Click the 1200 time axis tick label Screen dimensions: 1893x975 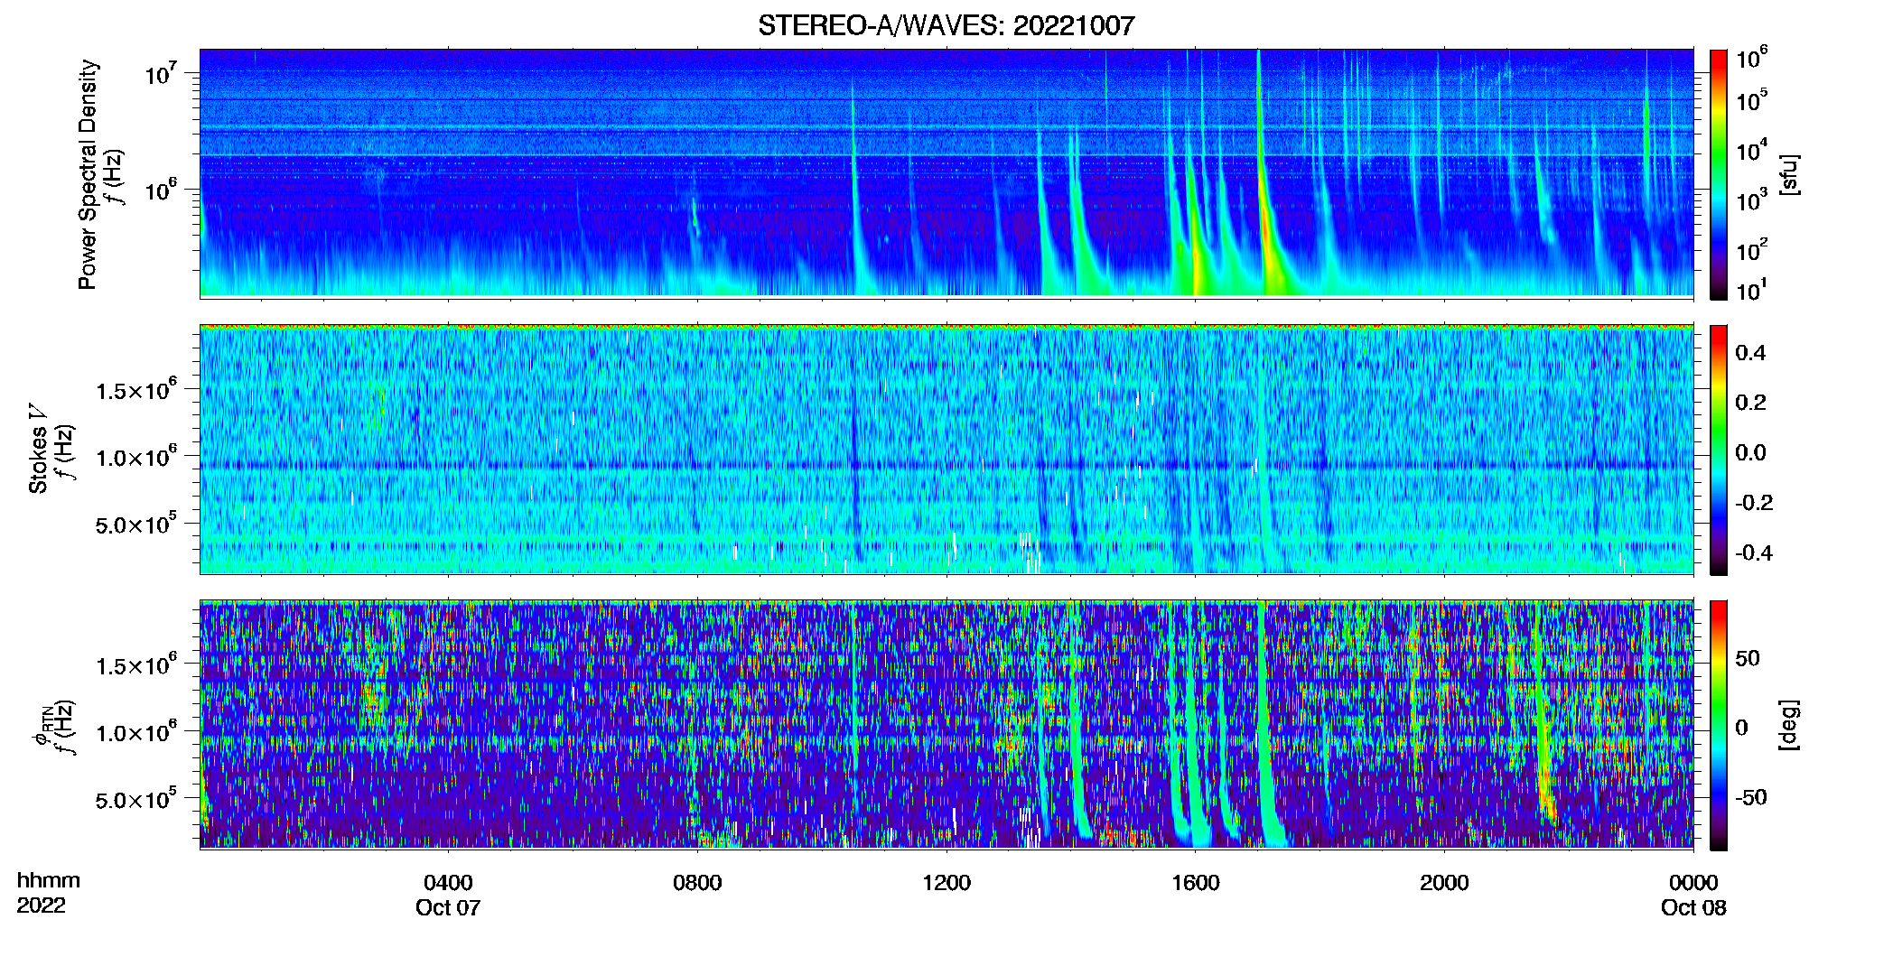(x=946, y=883)
